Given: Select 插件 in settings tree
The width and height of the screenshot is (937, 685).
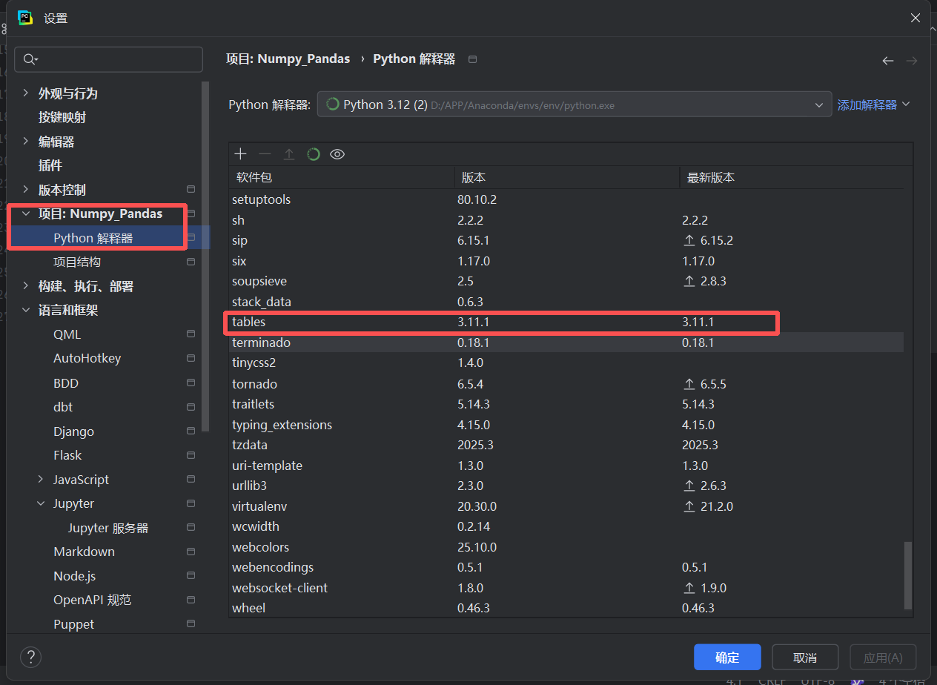Looking at the screenshot, I should pos(50,165).
